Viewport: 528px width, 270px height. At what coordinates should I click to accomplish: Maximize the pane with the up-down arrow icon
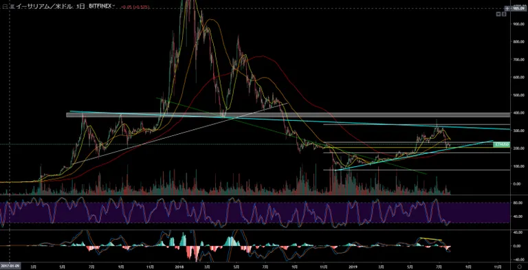tap(504, 14)
